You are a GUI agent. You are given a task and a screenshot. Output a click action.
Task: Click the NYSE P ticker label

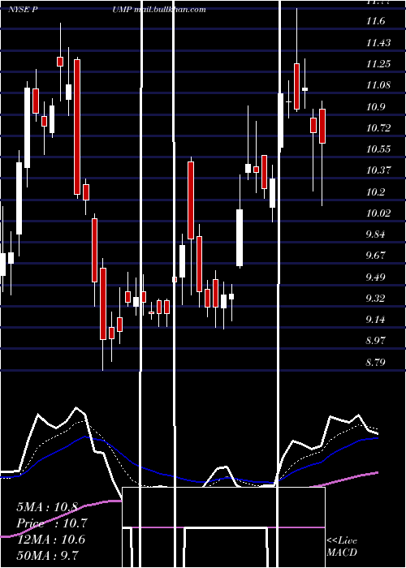pos(24,10)
